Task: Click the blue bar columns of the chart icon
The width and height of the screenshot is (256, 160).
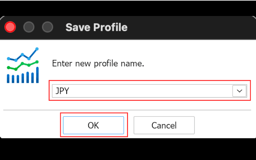Action: point(23,76)
